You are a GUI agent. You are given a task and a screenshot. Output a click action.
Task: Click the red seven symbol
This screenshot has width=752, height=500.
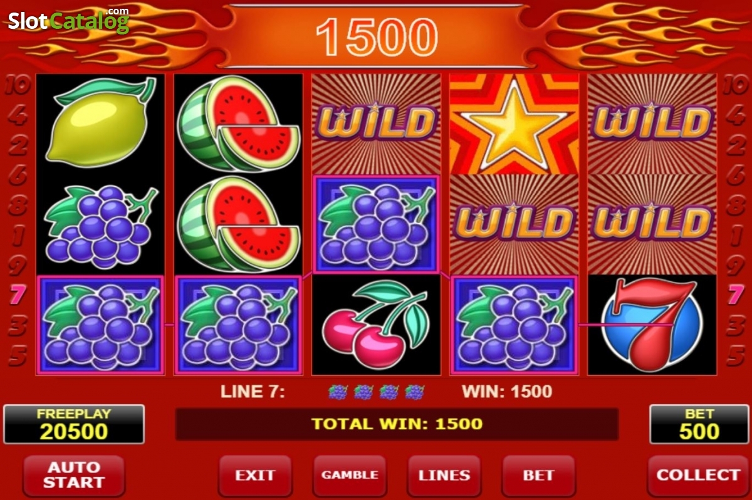[x=652, y=325]
